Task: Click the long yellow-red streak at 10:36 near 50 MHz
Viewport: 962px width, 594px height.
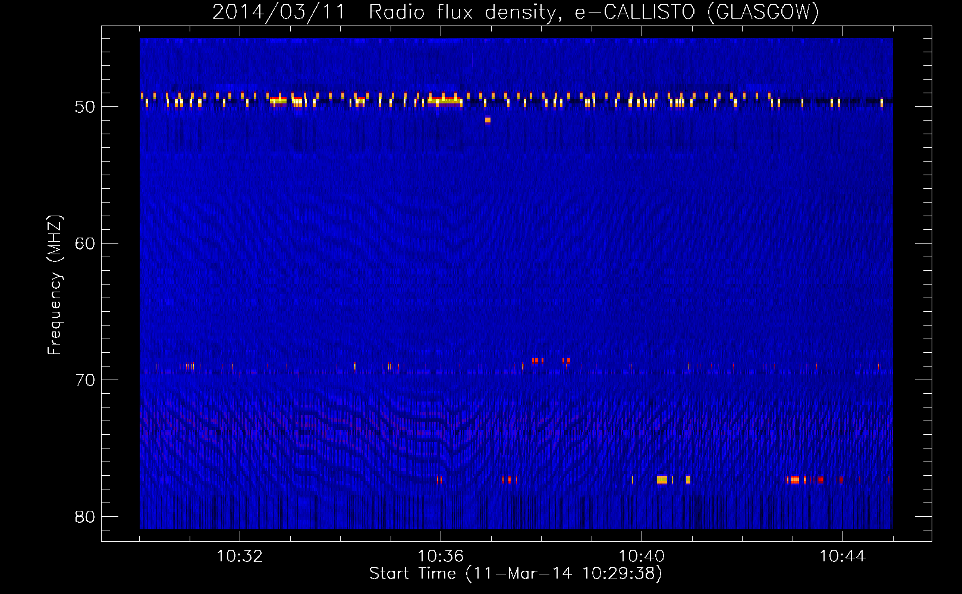Action: pos(445,100)
